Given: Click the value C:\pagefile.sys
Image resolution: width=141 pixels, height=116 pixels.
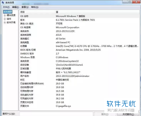Looking at the screenshot, I should (63, 106).
